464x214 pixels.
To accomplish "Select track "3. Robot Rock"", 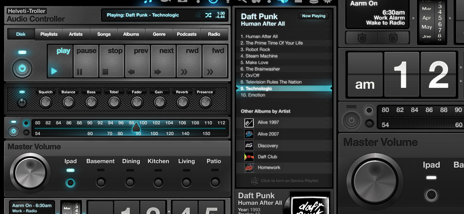I will click(x=284, y=50).
